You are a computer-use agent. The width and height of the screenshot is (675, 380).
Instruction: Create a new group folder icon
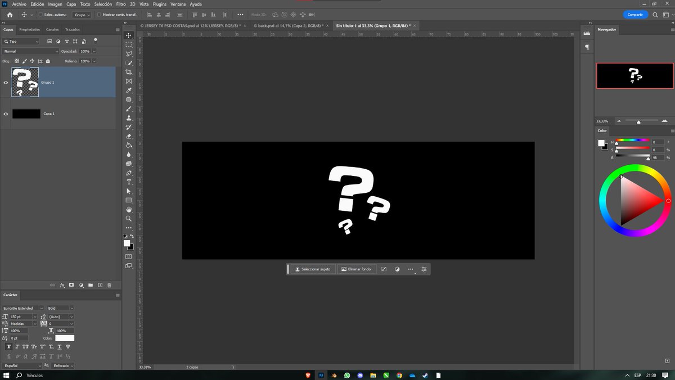(90, 285)
